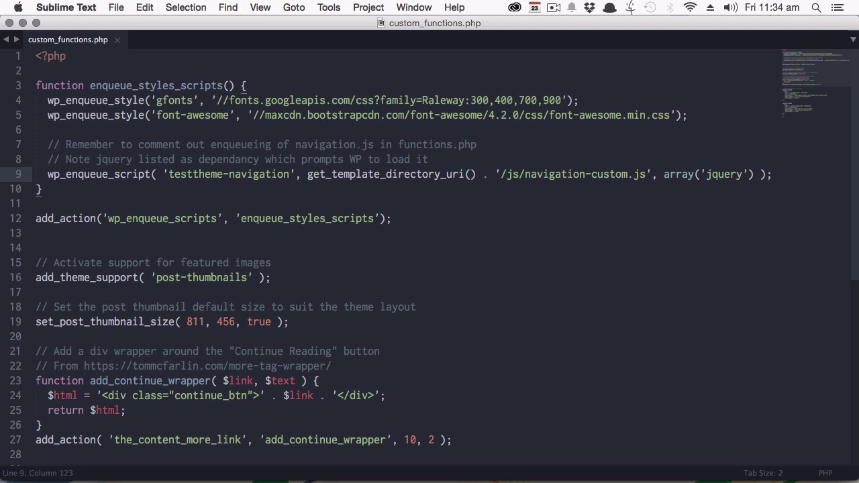Click the 'post-thumbnails' string
This screenshot has width=859, height=483.
point(201,278)
